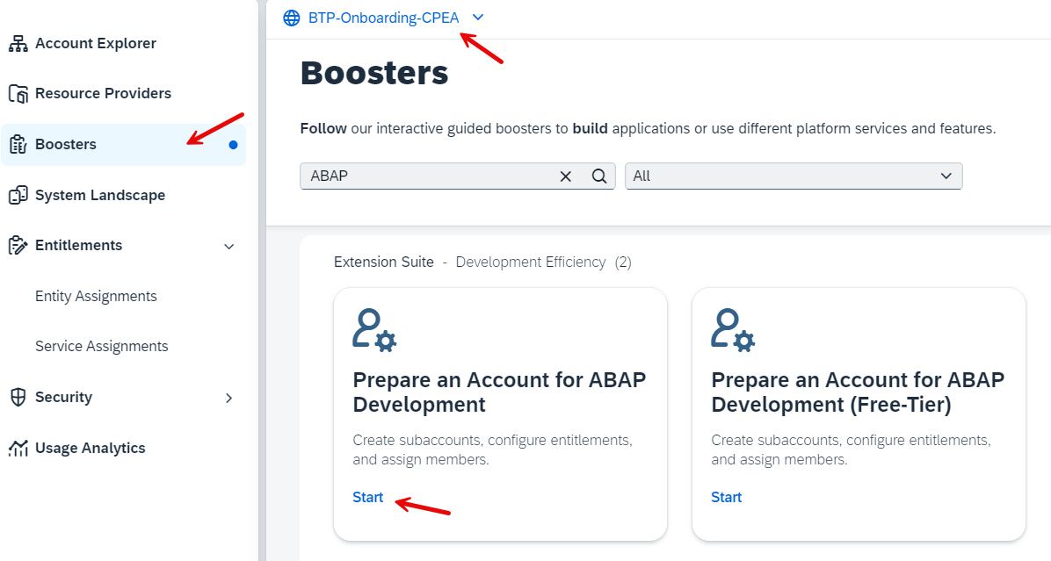Image resolution: width=1051 pixels, height=561 pixels.
Task: Click the Usage Analytics chart icon
Action: (x=18, y=448)
